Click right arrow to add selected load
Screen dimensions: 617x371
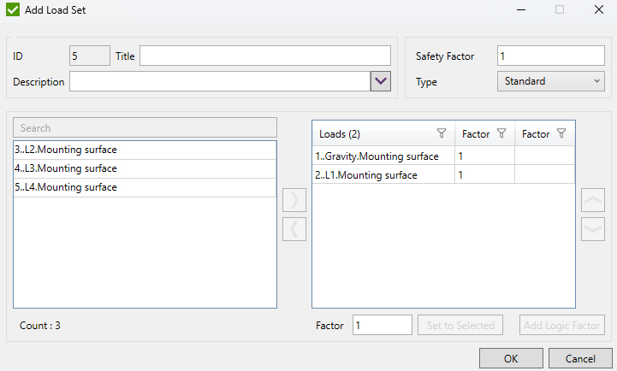click(294, 201)
